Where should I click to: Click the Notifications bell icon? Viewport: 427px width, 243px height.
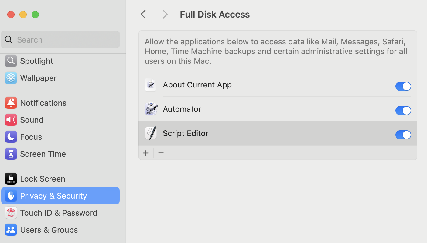click(x=11, y=103)
